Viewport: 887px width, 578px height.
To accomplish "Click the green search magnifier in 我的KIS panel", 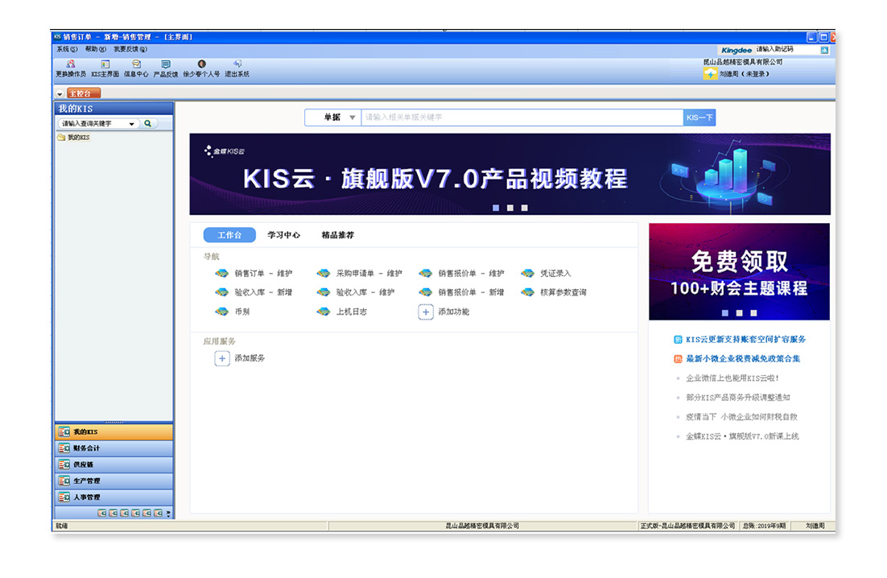I will [x=148, y=124].
